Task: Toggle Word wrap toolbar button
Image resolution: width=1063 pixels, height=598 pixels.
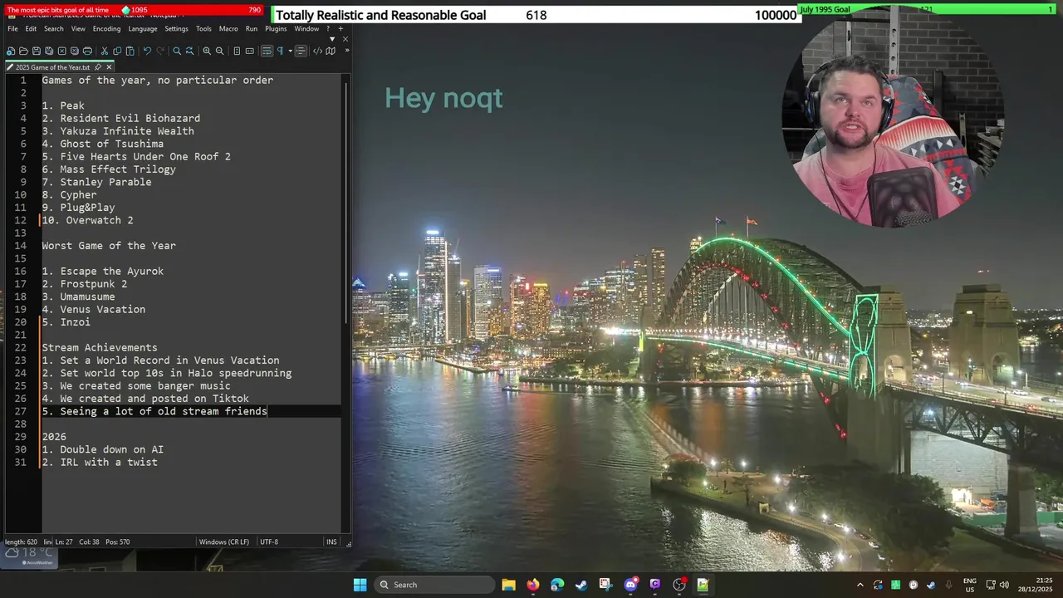Action: pyautogui.click(x=267, y=51)
